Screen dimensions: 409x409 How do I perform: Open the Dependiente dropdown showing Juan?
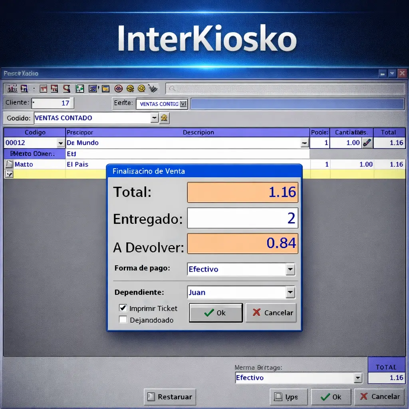point(290,292)
